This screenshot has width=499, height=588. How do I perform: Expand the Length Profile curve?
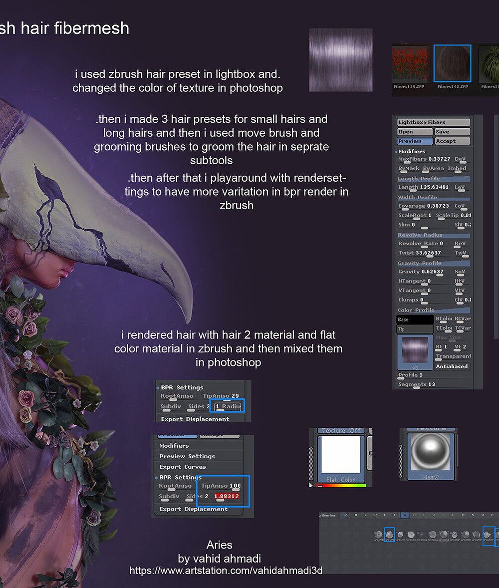pyautogui.click(x=434, y=179)
